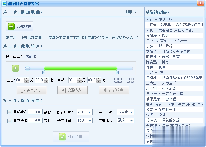Select 龙梅子 - 你猜猜我有多爱你
206x147 pixels.
coord(174,51)
